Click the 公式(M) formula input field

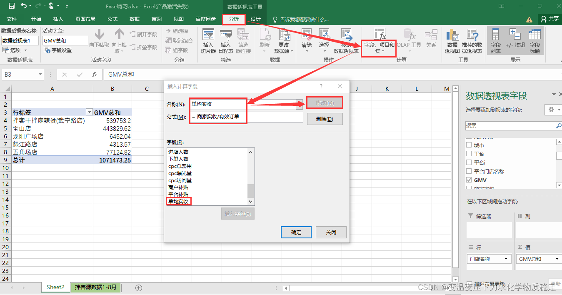(246, 117)
